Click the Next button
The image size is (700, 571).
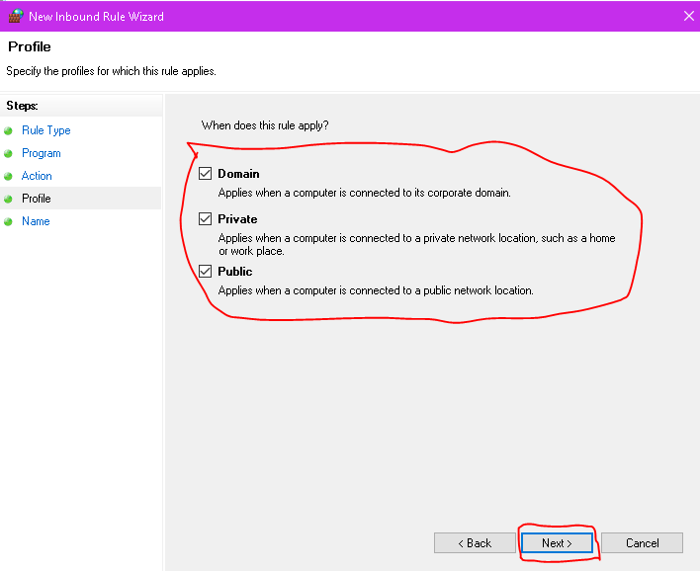[557, 543]
